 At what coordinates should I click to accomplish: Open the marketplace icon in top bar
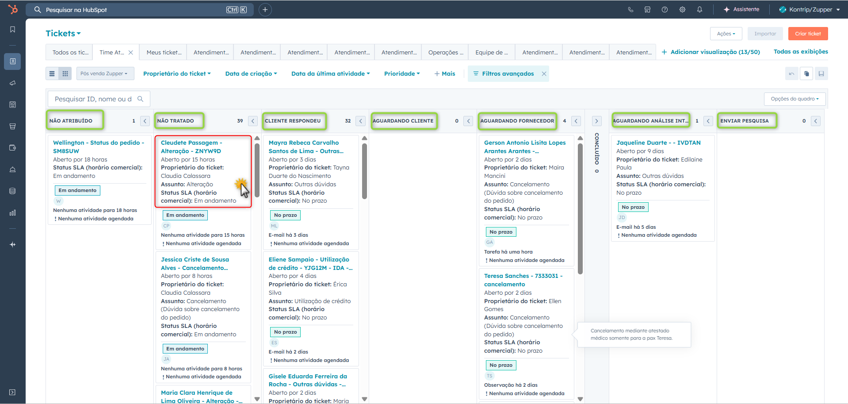(647, 10)
